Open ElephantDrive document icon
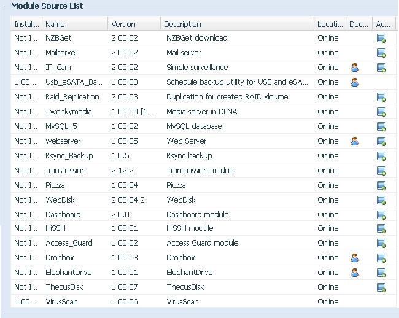This screenshot has width=399, height=318. click(355, 273)
